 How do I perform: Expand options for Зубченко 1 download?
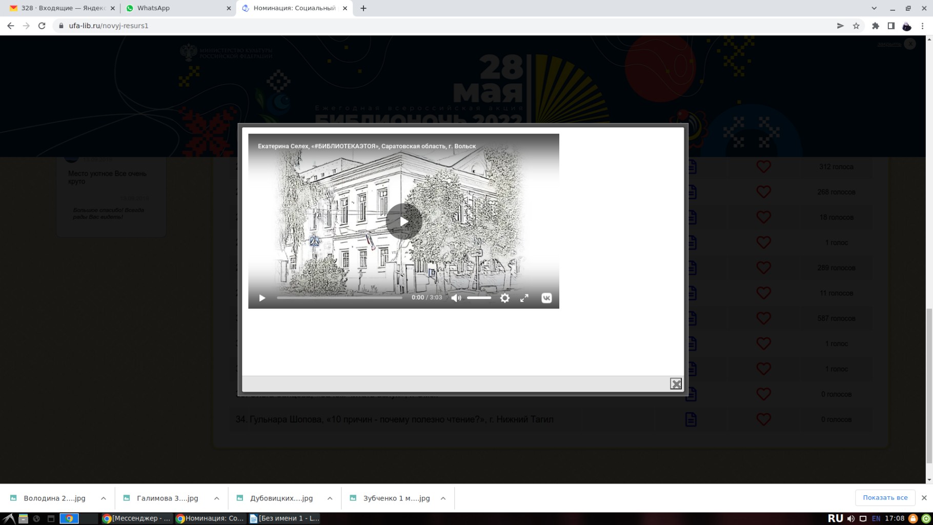click(x=443, y=498)
